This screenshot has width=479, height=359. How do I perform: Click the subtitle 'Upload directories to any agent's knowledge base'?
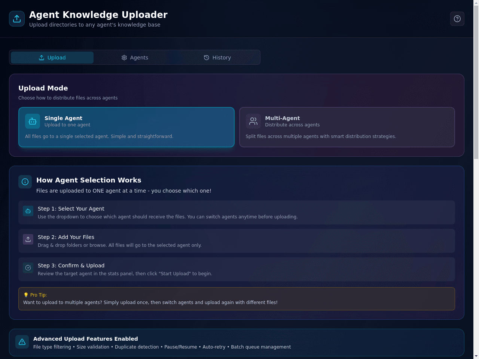[95, 25]
